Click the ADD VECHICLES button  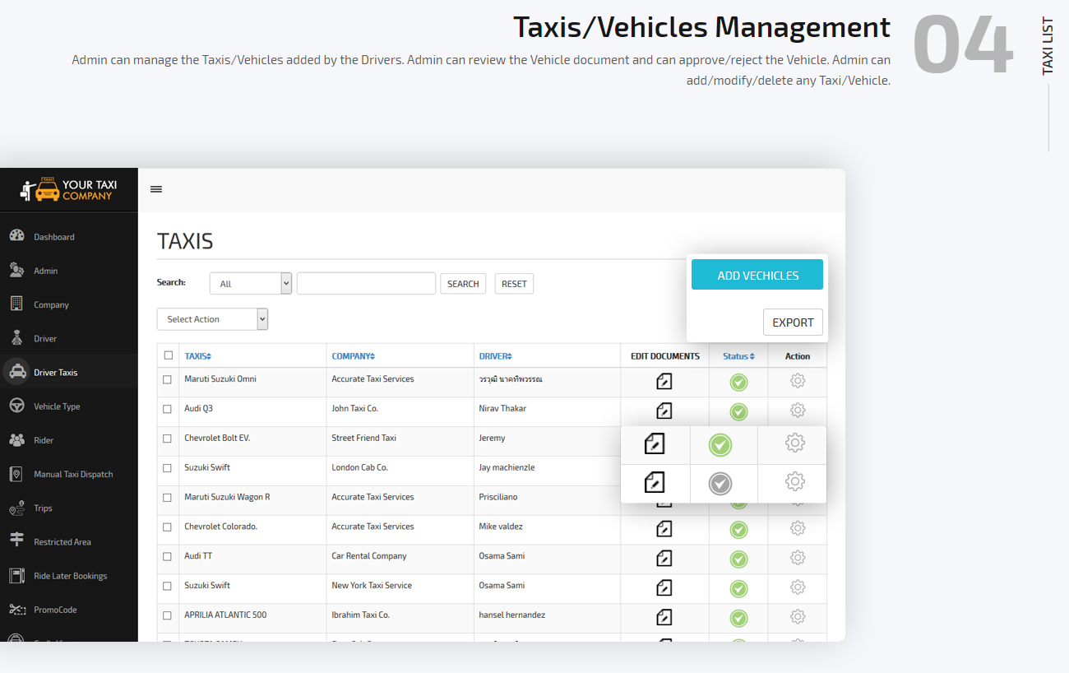pos(757,274)
